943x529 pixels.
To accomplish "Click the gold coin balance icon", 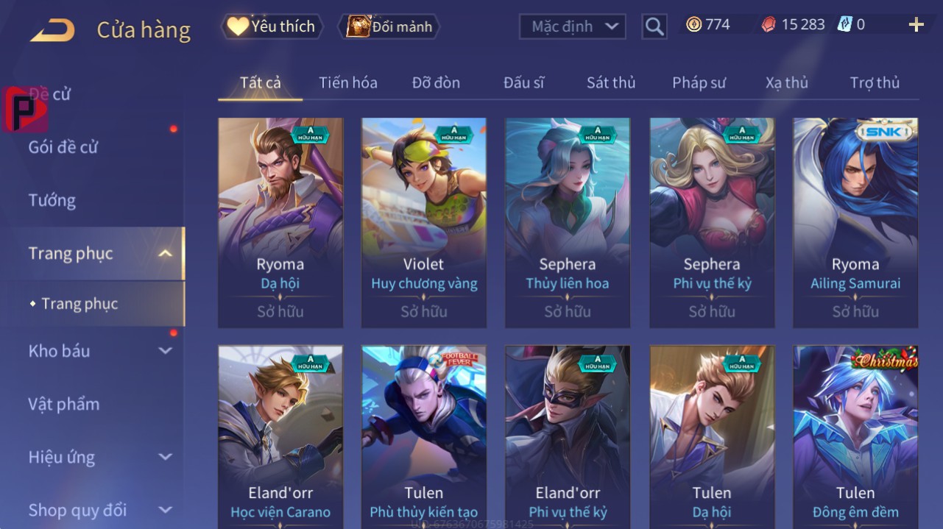I will click(693, 25).
